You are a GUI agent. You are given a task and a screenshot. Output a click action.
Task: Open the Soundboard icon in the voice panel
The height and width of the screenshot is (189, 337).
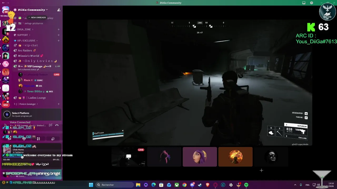pyautogui.click(x=53, y=139)
